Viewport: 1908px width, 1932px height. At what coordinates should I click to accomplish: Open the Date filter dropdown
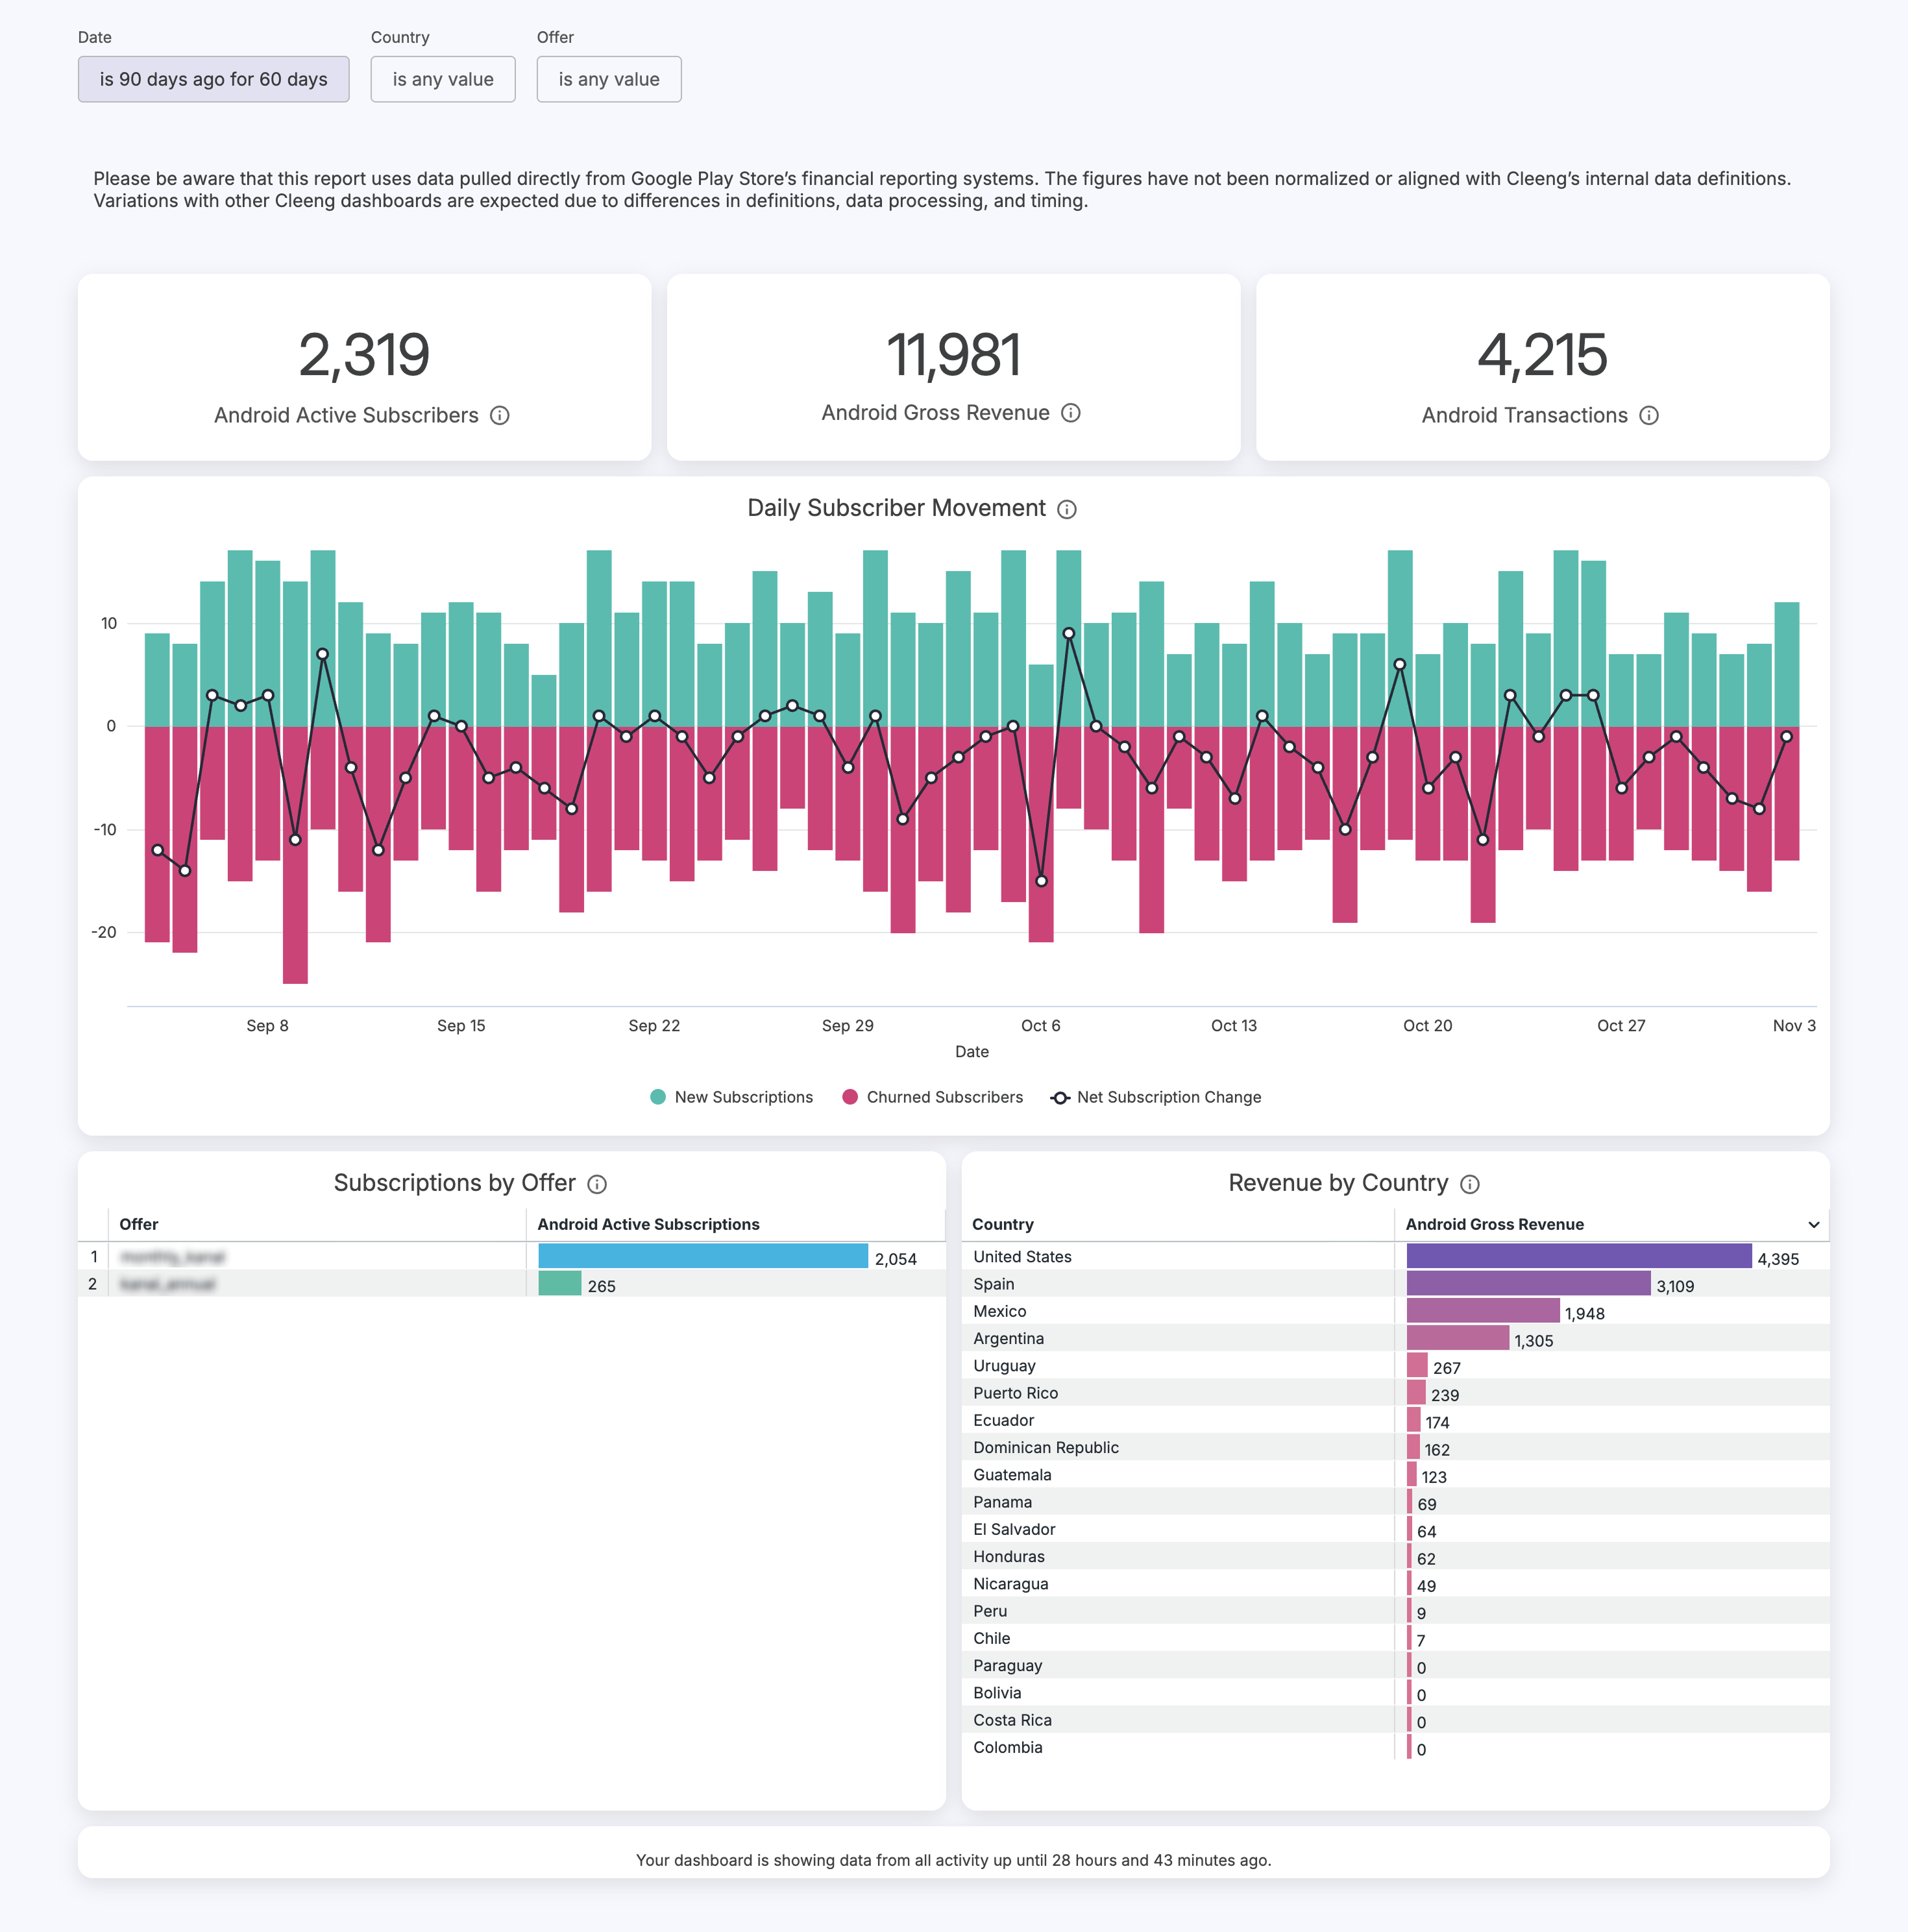pyautogui.click(x=214, y=79)
